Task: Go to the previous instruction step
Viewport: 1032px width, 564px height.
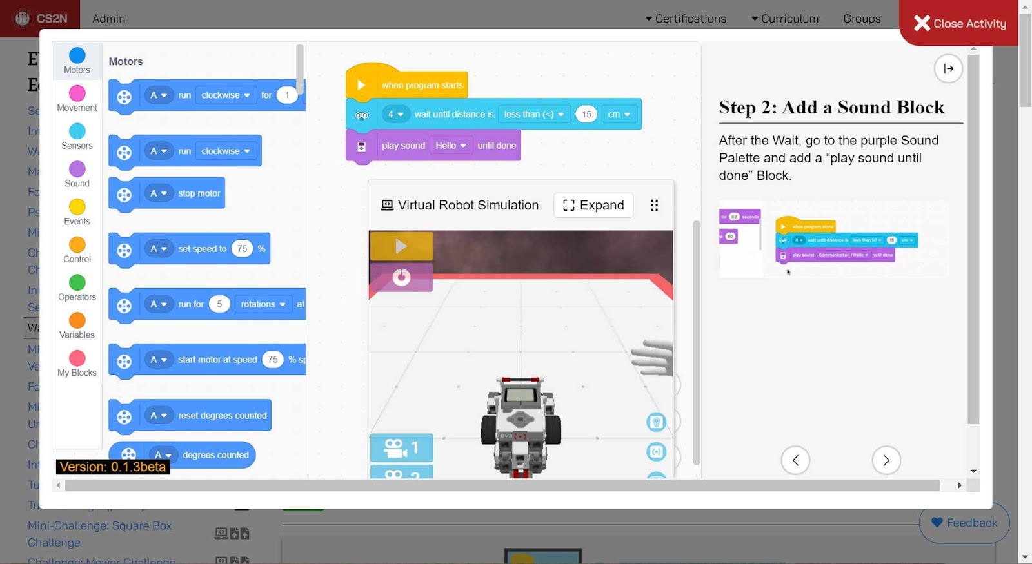Action: 795,460
